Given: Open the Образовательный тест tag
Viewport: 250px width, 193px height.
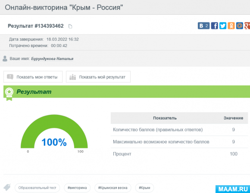Looking at the screenshot, I should [37, 188].
